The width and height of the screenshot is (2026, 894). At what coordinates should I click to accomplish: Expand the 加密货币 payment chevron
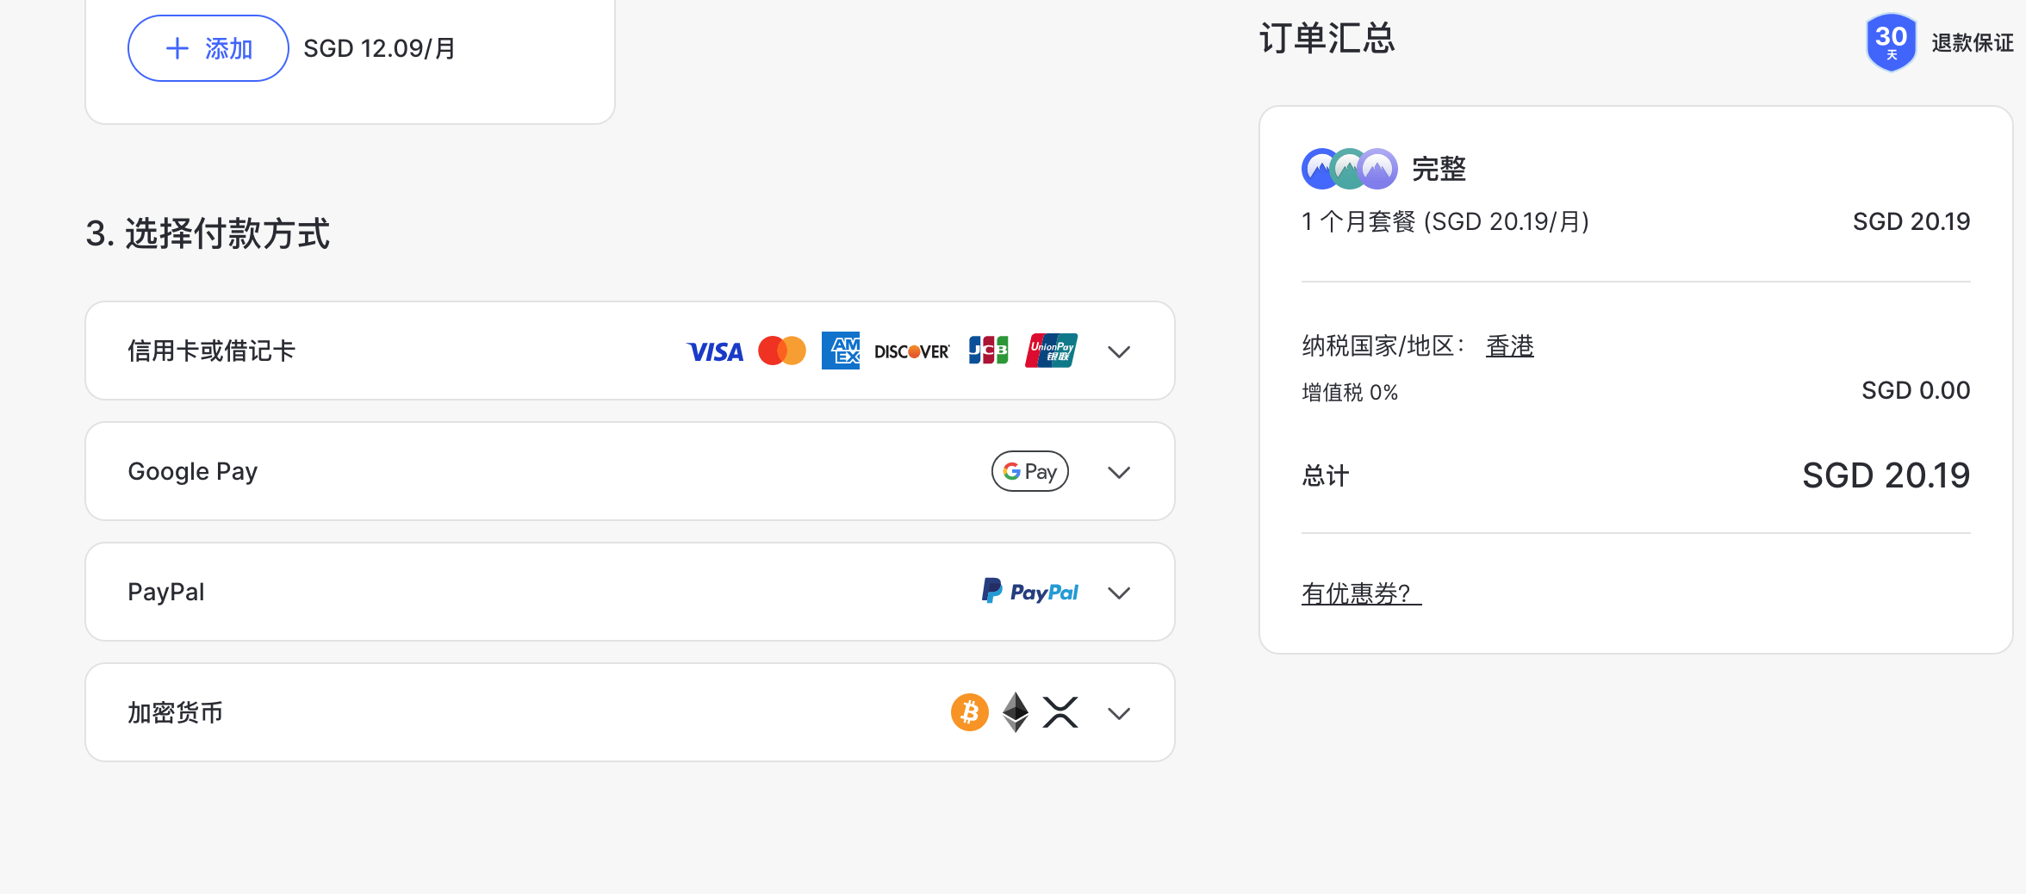[1119, 713]
